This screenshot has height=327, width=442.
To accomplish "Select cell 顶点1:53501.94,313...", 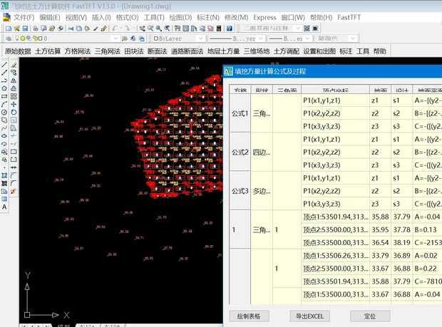I will 336,217.
